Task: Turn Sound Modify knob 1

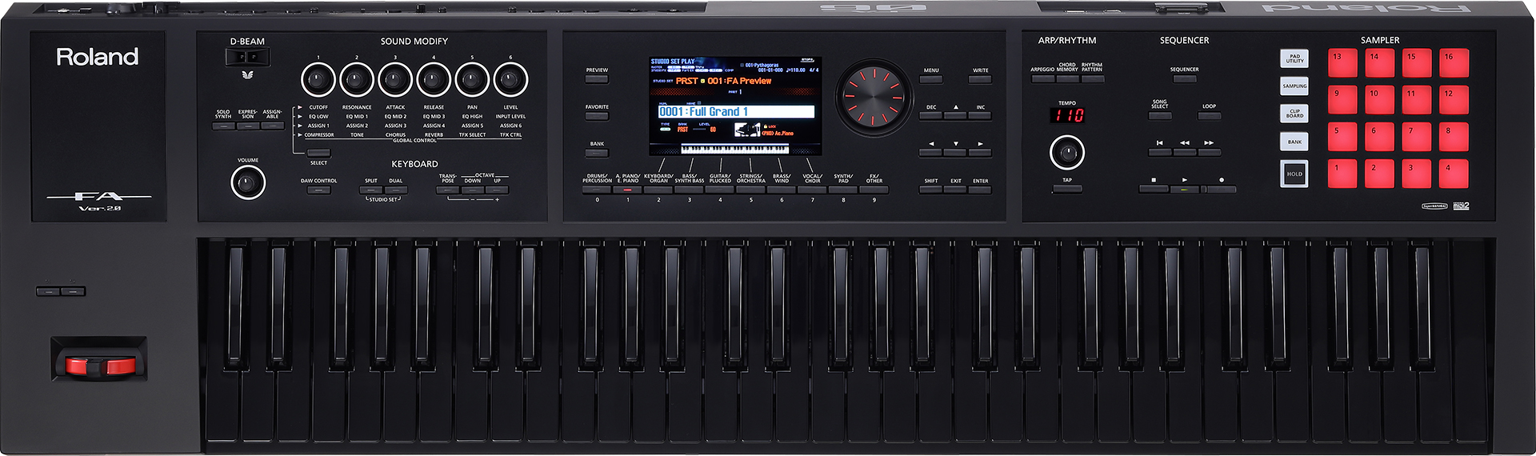Action: click(x=318, y=80)
